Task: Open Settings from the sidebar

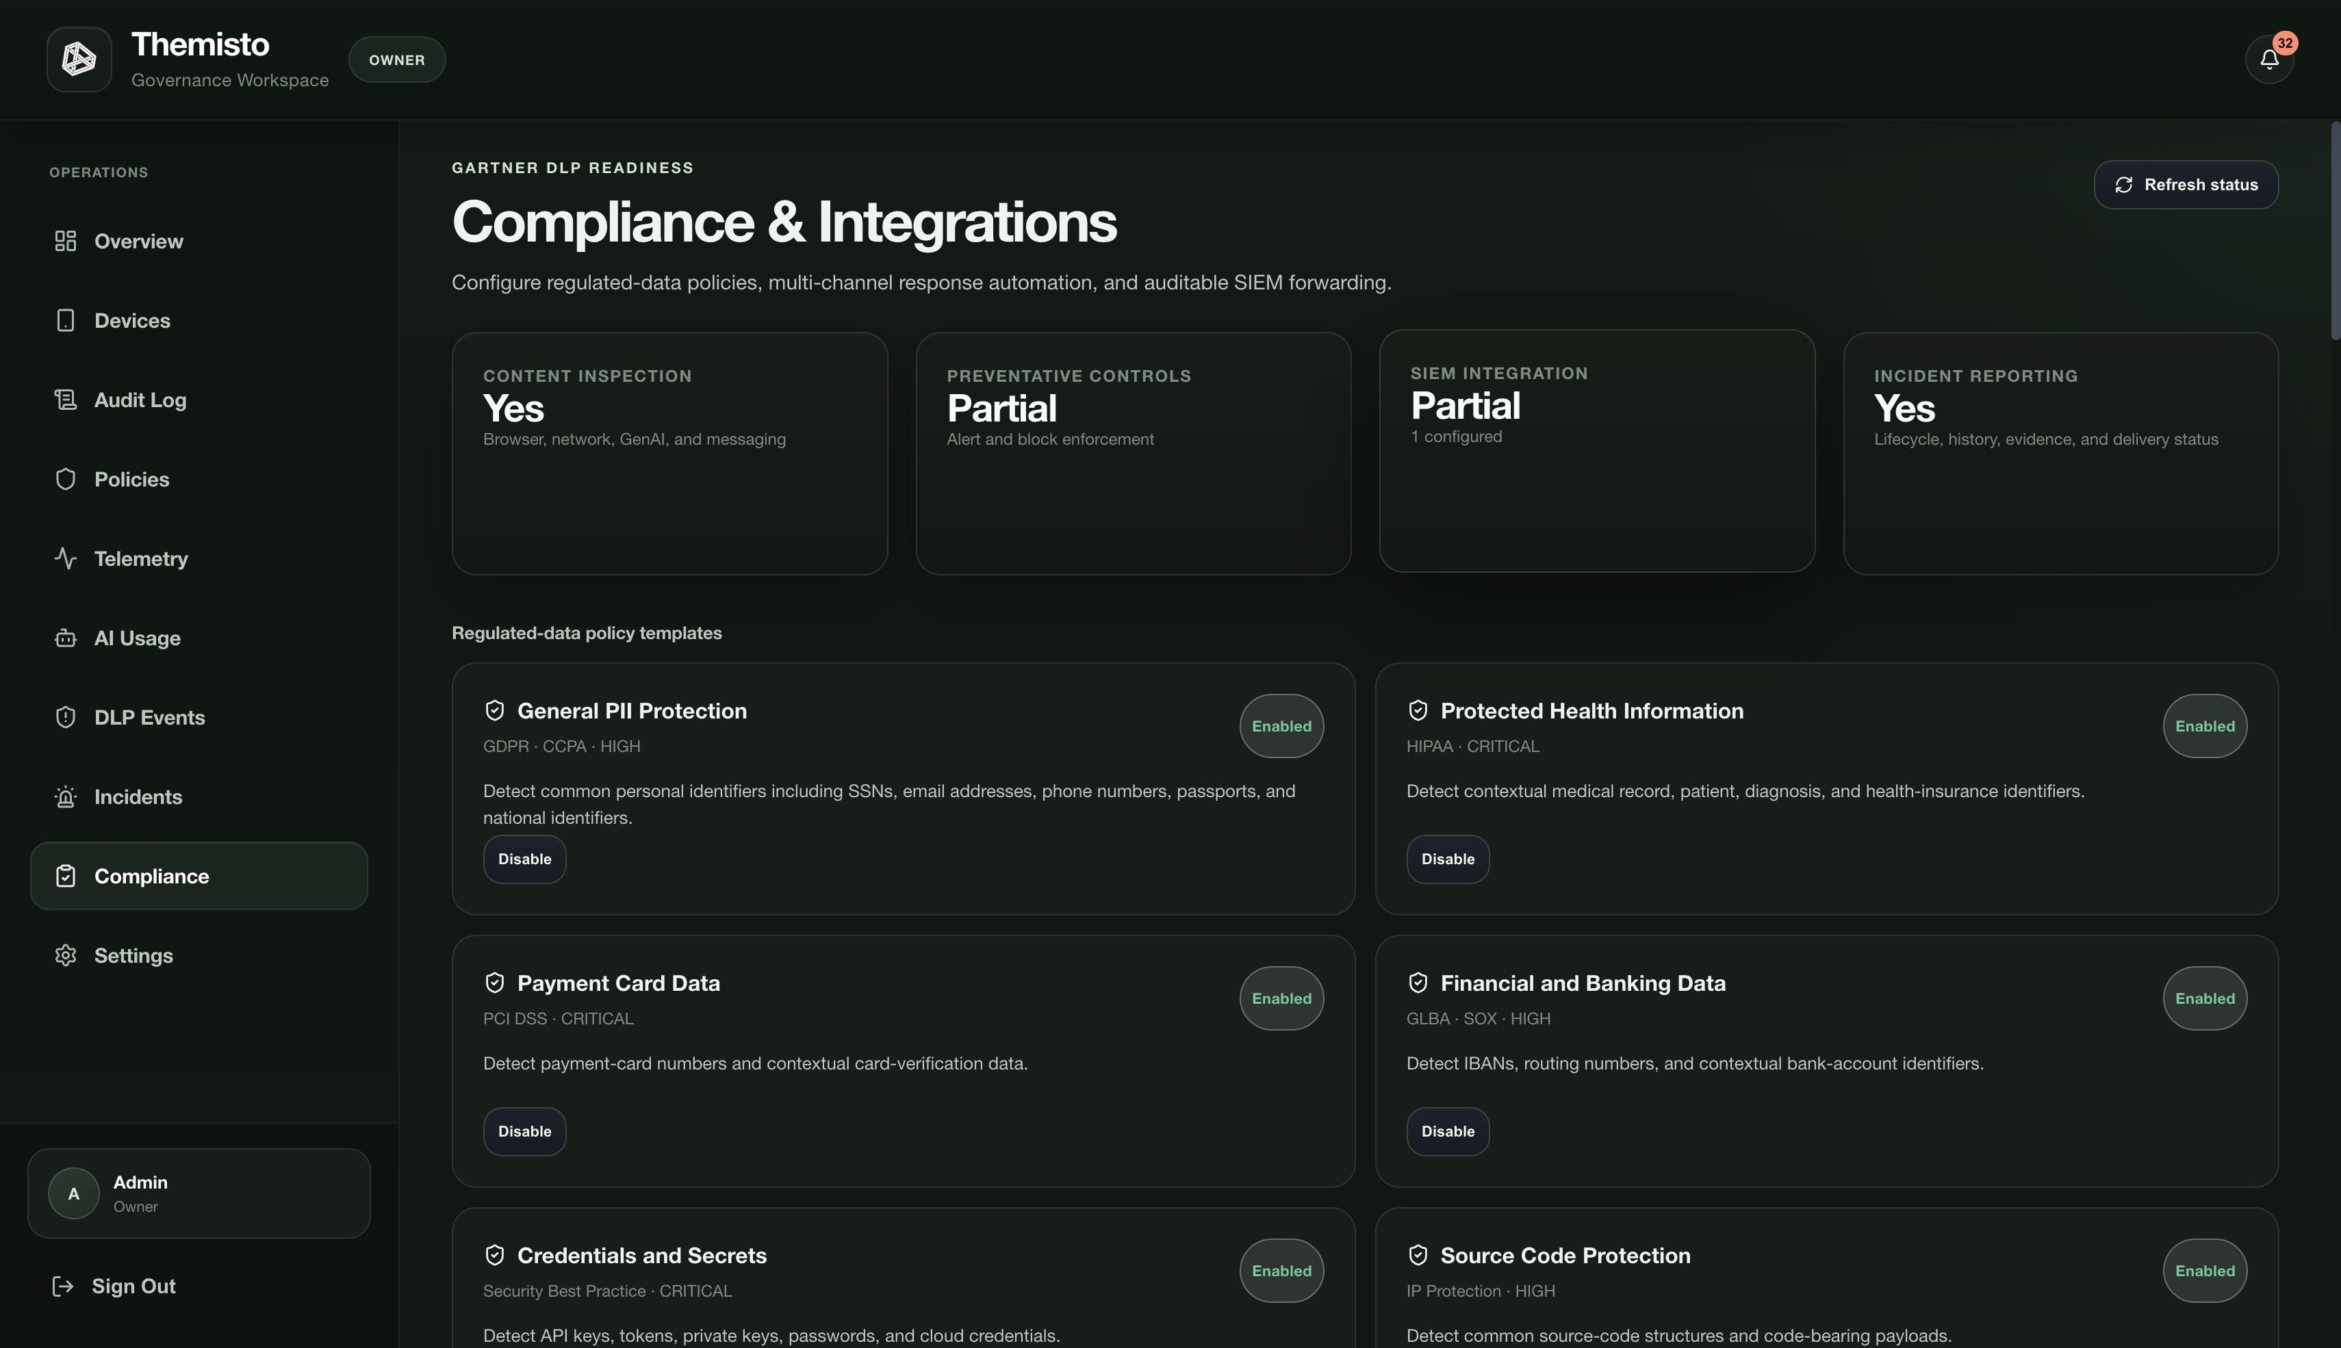Action: pyautogui.click(x=199, y=955)
